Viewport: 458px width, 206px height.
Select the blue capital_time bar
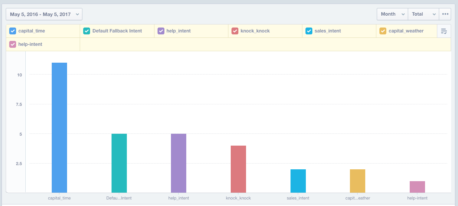coord(59,128)
